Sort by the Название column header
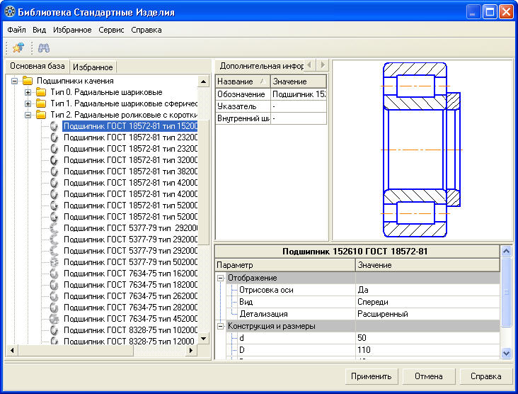The height and width of the screenshot is (394, 518). 243,81
